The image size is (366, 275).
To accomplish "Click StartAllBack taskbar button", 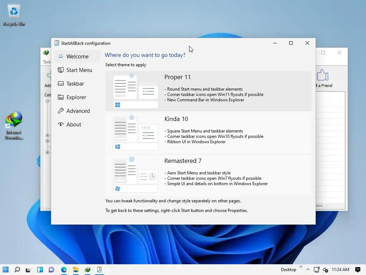I will point(99,270).
